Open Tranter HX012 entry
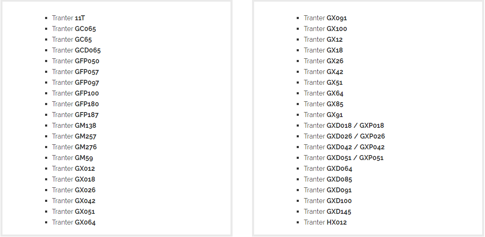This screenshot has height=237, width=485. 325,222
